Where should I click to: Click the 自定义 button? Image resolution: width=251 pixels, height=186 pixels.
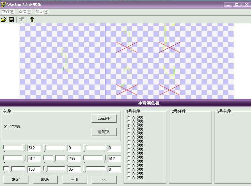point(104,132)
